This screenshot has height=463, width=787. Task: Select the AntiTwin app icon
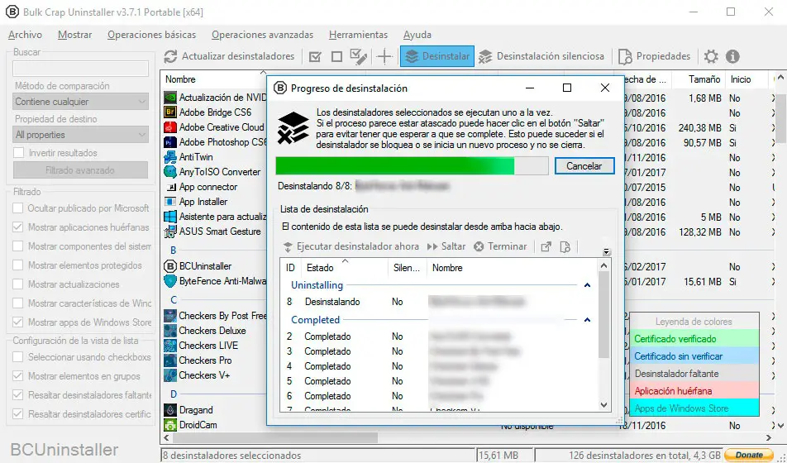170,157
